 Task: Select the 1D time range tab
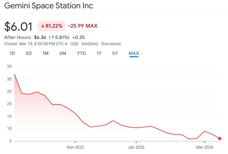click(12, 53)
